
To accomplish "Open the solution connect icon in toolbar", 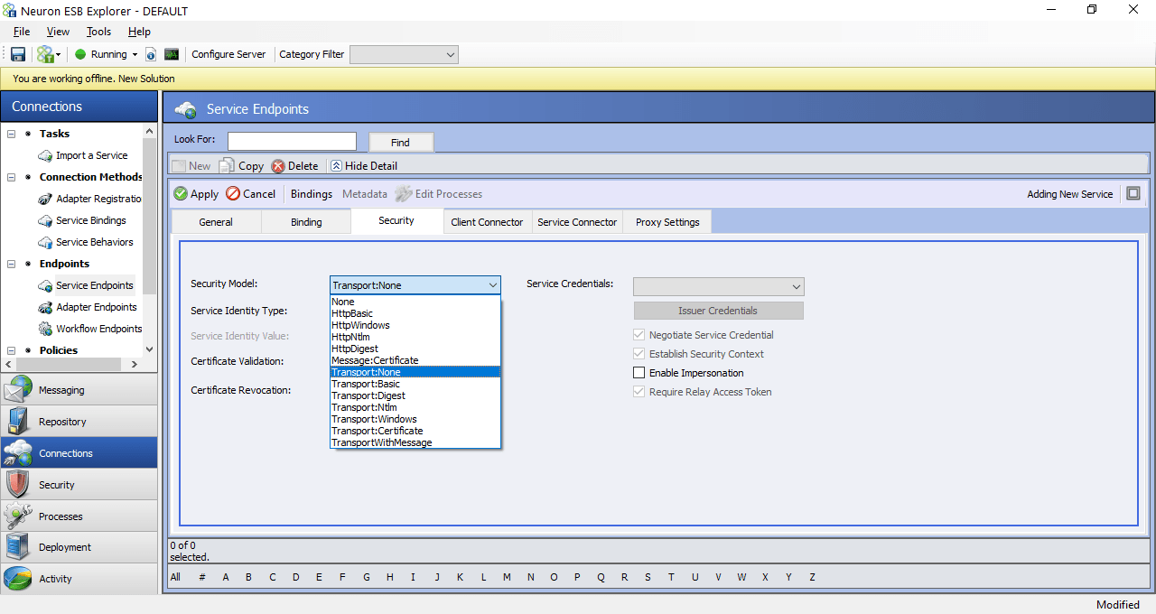I will (x=44, y=54).
